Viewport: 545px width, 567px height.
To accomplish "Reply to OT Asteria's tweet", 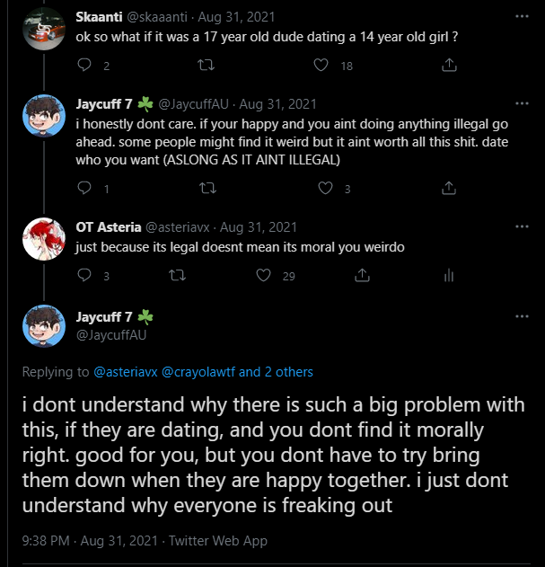I will tap(85, 276).
